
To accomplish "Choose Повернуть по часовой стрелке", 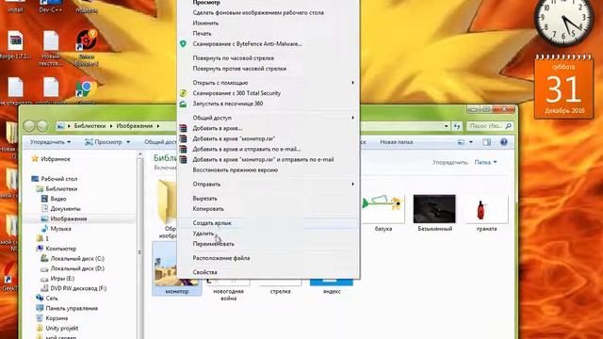I will [x=234, y=58].
